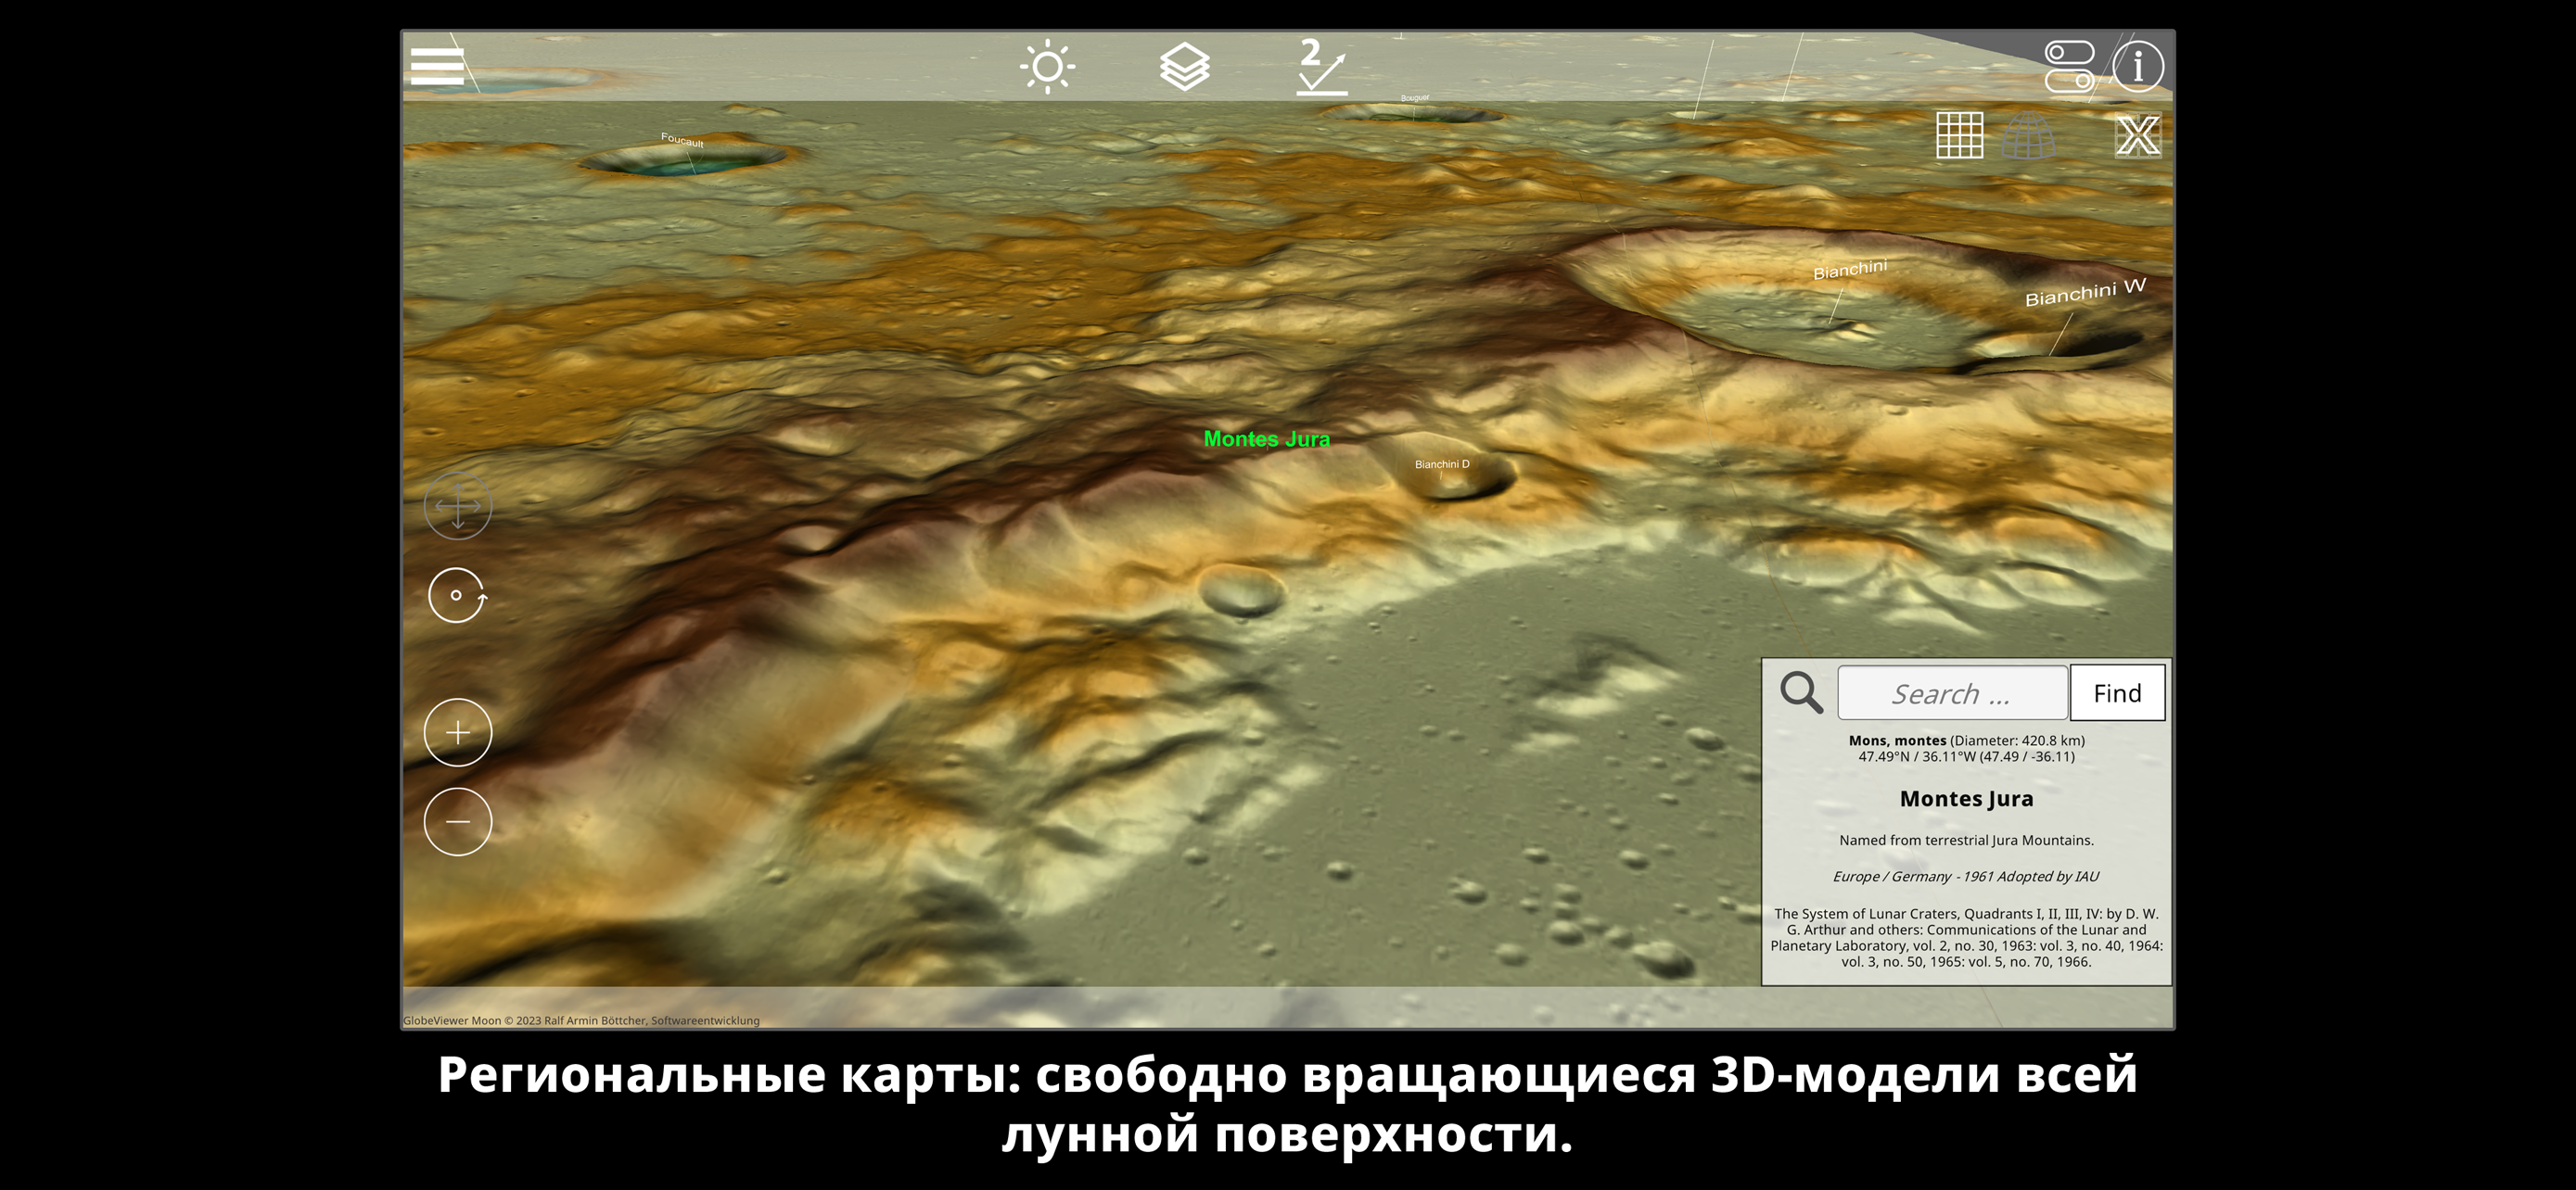Toggle the settings switches icon
This screenshot has width=2576, height=1190.
tap(2069, 66)
